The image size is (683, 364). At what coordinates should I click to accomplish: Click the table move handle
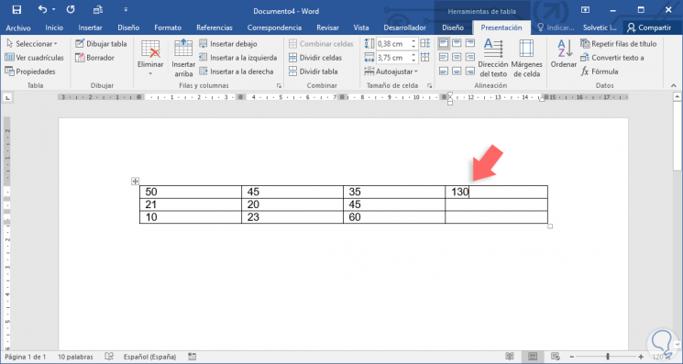[x=135, y=182]
